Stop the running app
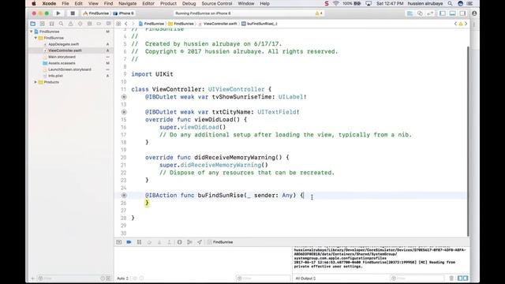This screenshot has height=284, width=505. pyautogui.click(x=73, y=13)
